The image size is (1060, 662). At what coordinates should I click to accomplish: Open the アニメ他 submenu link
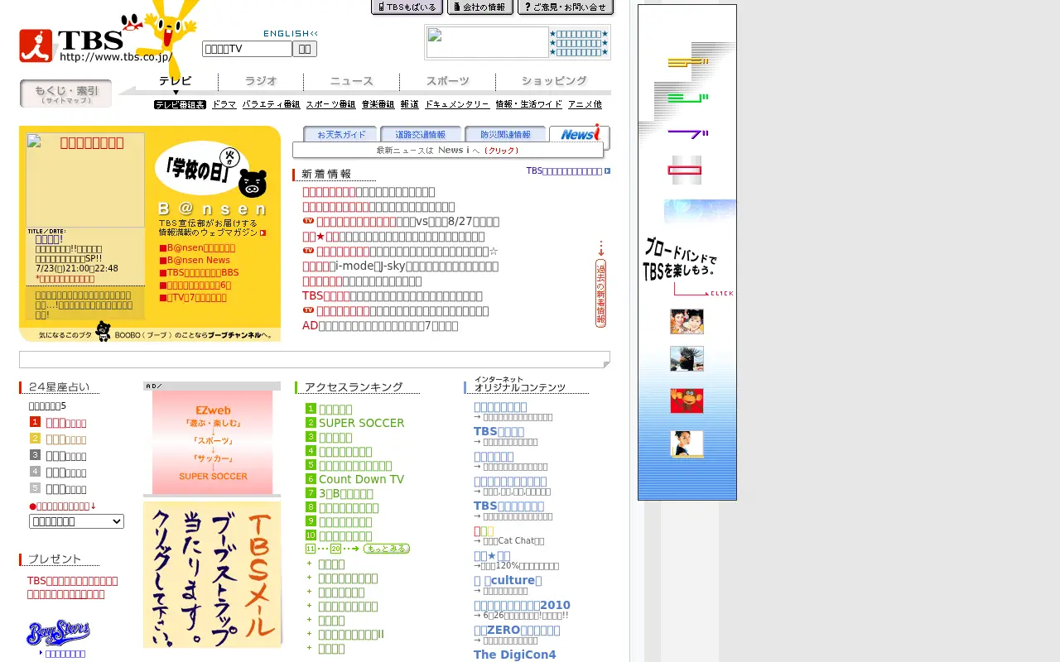click(x=585, y=104)
